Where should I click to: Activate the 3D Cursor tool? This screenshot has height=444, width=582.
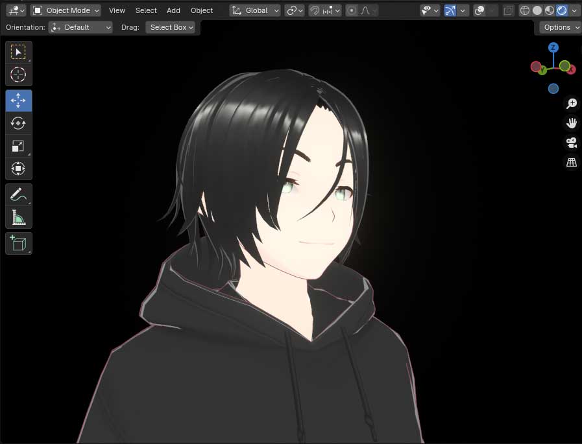(18, 75)
